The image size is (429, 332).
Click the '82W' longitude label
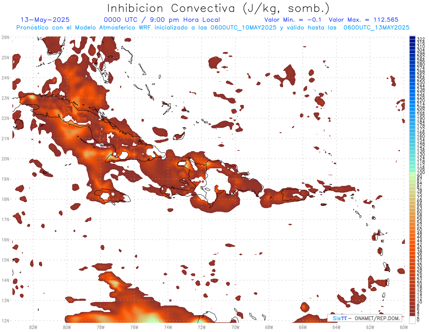click(33, 327)
